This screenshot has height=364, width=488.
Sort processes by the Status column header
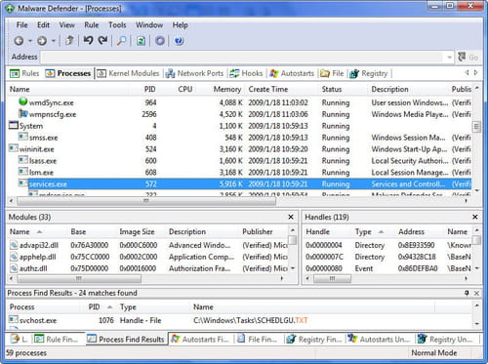332,89
